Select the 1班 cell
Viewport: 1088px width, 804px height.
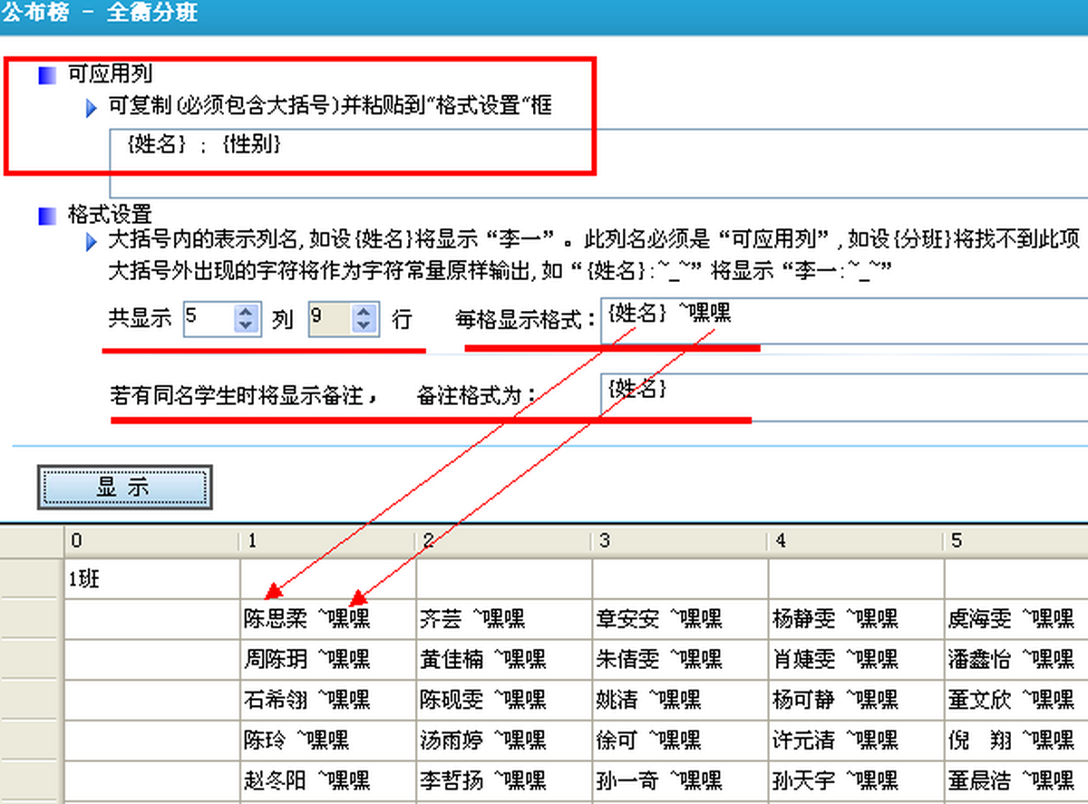click(152, 579)
